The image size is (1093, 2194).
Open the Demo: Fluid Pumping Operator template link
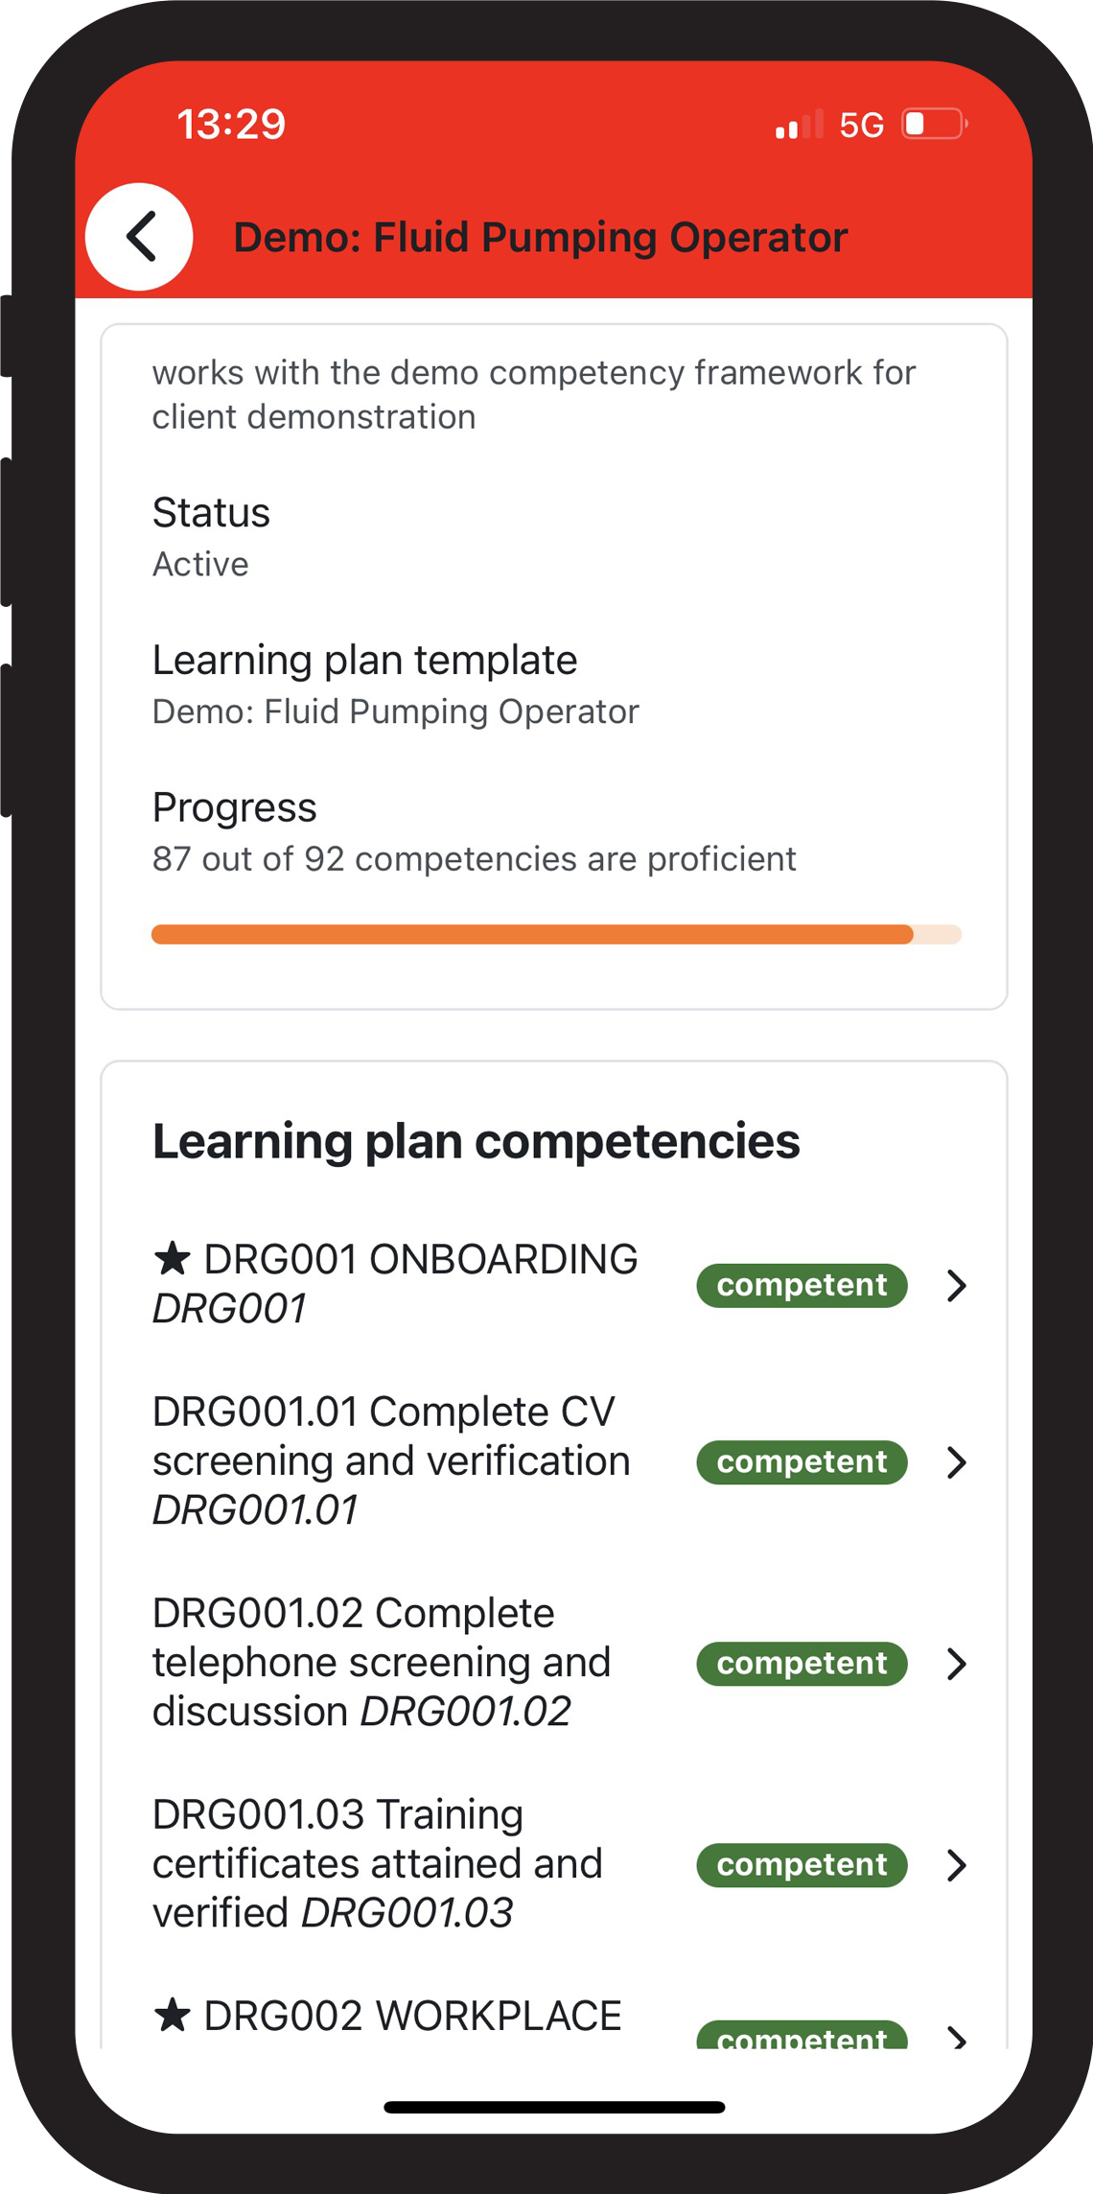[x=396, y=711]
